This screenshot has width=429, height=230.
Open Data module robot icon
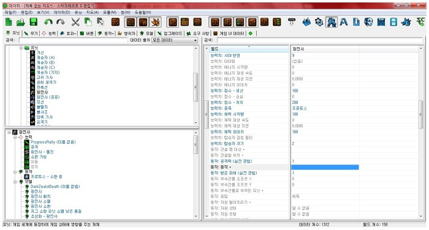coord(332,22)
